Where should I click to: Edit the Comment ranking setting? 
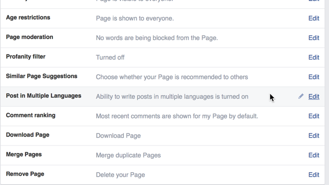[x=314, y=116]
